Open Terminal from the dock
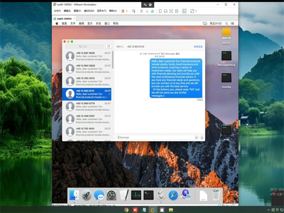 click(x=149, y=195)
